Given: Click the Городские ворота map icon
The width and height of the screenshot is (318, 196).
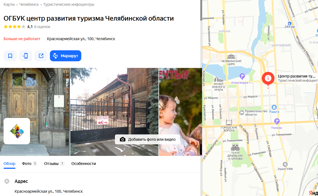Looking at the screenshot, I should coord(229,122).
